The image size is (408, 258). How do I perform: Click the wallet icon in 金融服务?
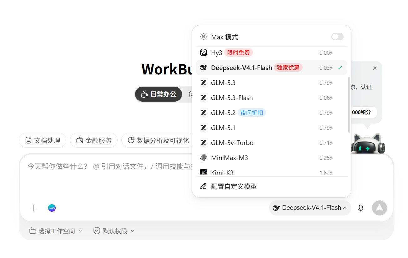(80, 140)
